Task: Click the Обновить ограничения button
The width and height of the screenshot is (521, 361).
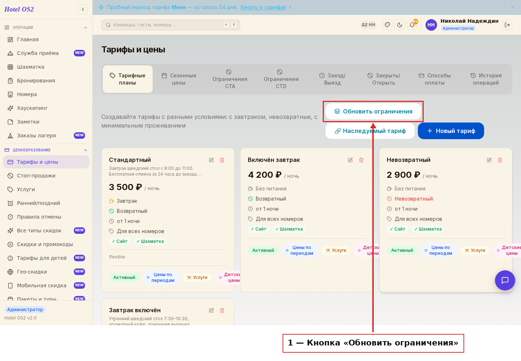Action: 373,111
